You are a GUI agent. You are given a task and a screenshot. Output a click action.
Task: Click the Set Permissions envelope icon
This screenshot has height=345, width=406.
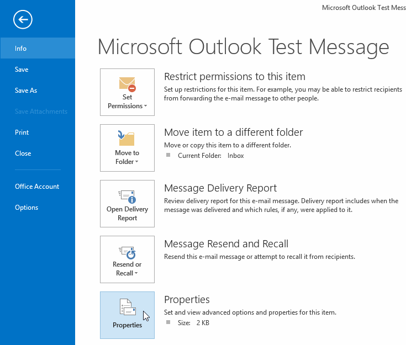(x=128, y=84)
